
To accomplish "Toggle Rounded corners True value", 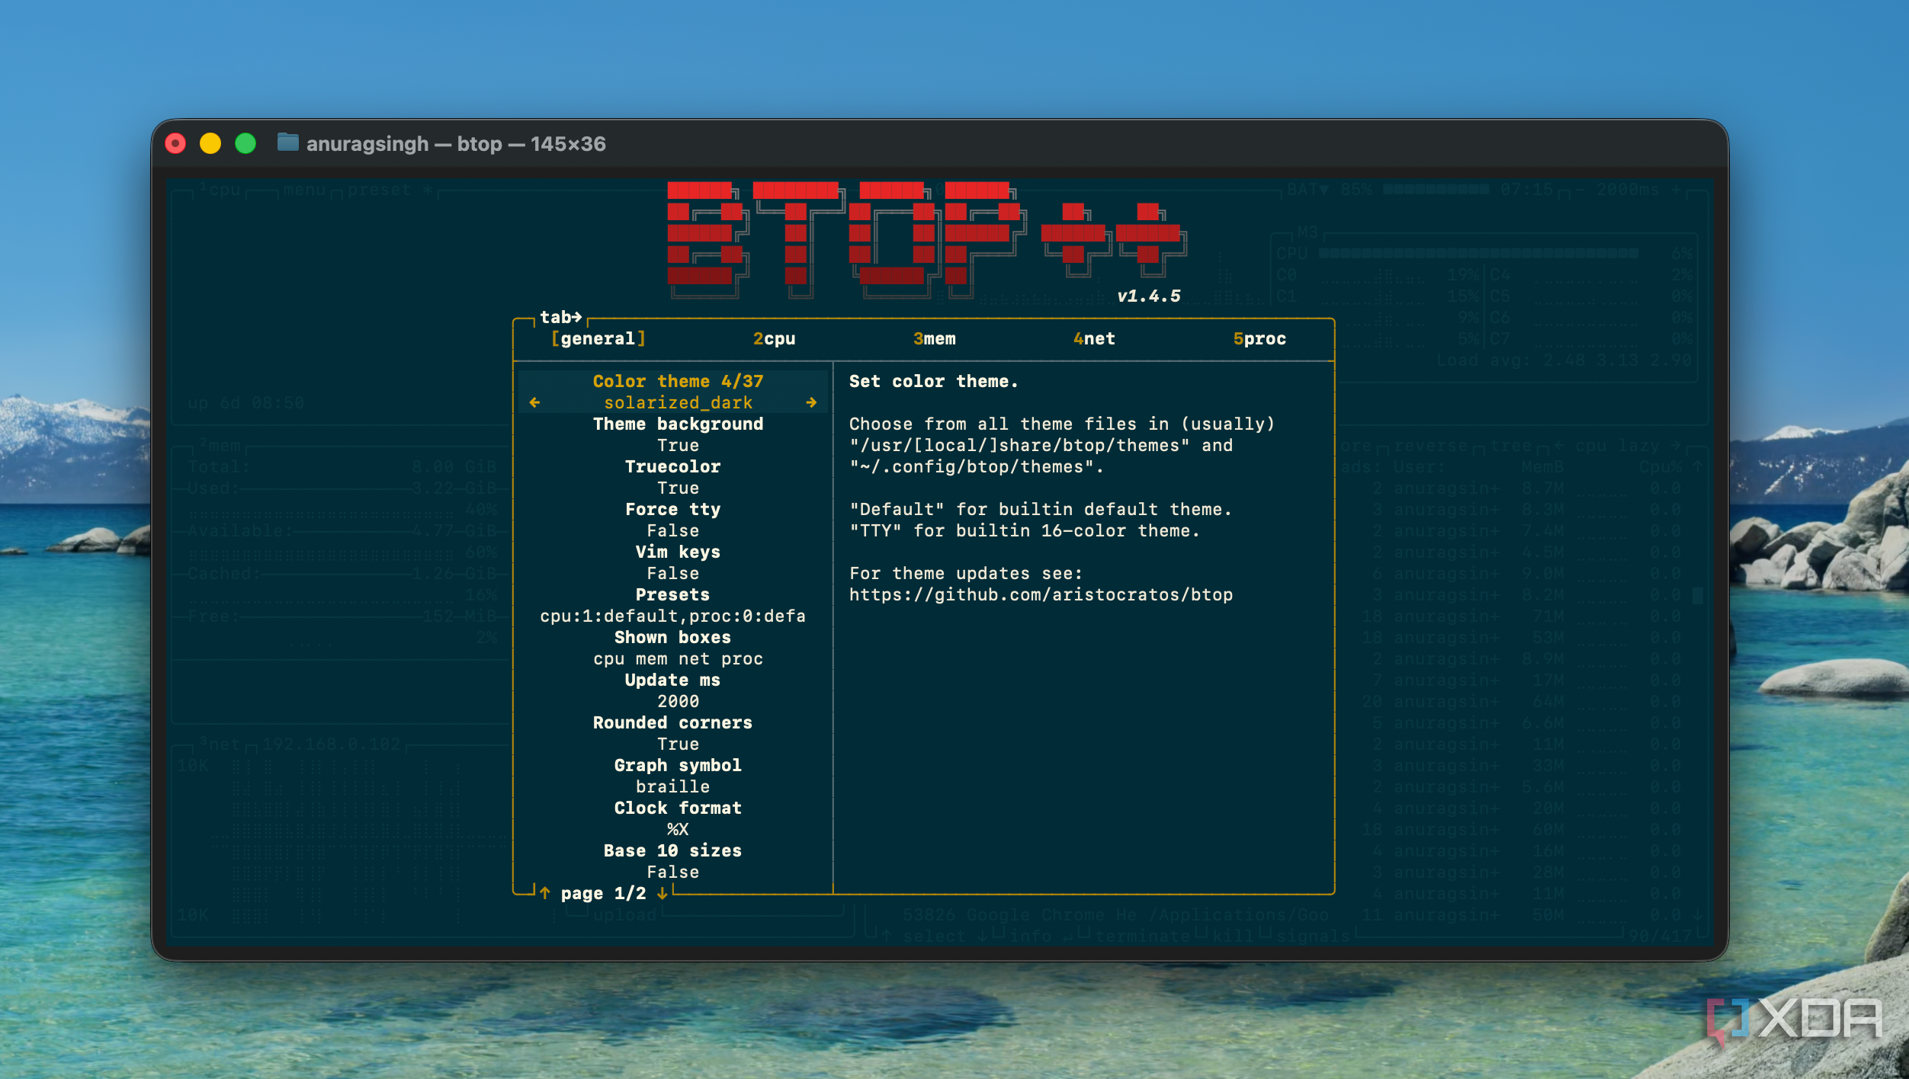I will tap(678, 744).
